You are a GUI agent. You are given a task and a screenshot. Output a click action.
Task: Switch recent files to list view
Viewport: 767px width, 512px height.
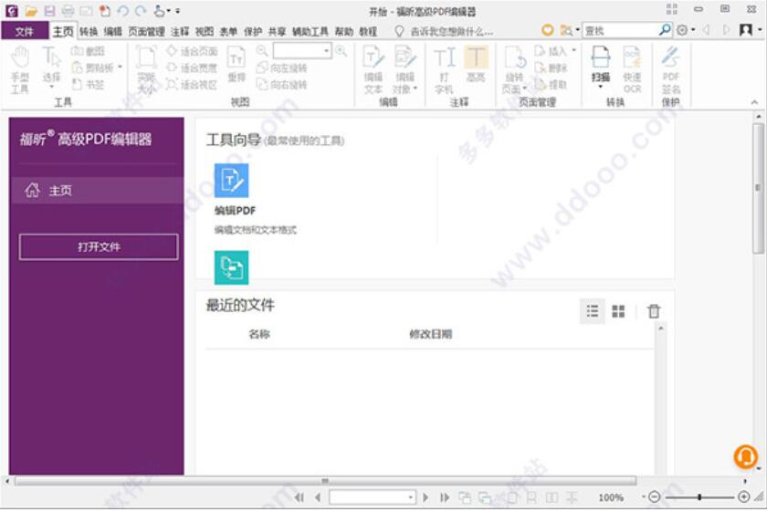pyautogui.click(x=593, y=311)
